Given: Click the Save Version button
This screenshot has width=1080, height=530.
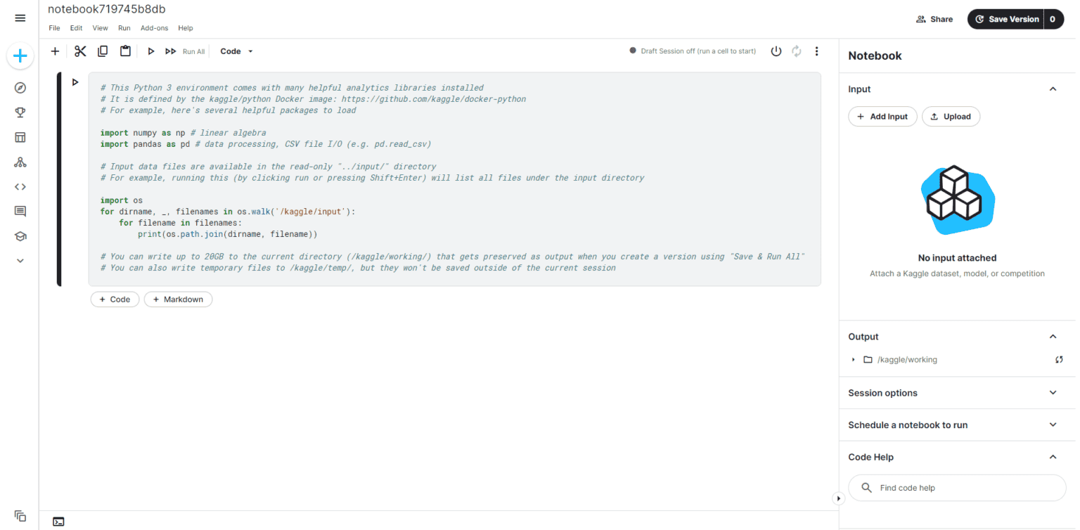Looking at the screenshot, I should (1010, 19).
